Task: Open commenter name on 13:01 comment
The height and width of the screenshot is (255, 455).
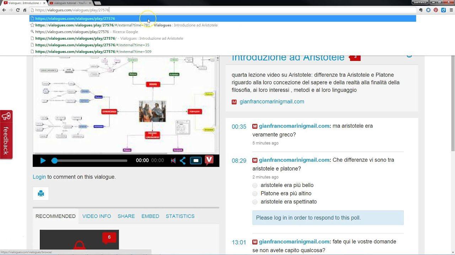Action: [294, 242]
